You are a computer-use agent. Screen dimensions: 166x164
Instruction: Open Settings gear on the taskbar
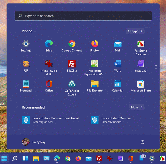[152, 158]
